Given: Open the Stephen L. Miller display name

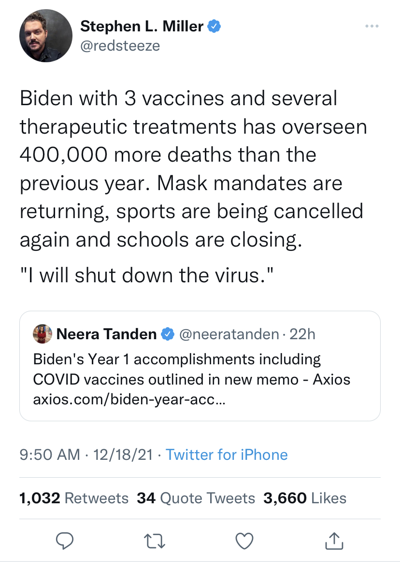Looking at the screenshot, I should (x=142, y=27).
